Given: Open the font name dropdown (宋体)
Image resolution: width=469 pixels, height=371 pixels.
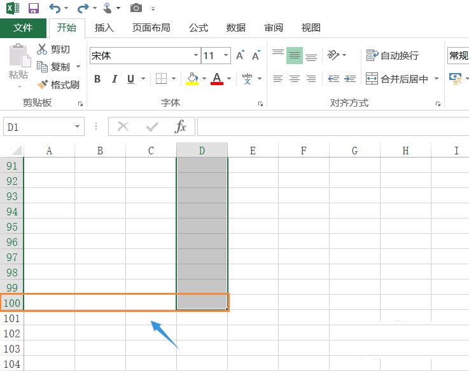Looking at the screenshot, I should (196, 56).
